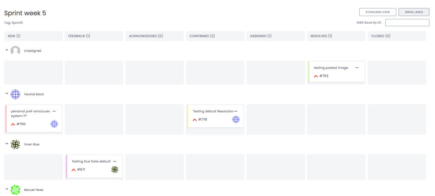Viewport: 435px width, 196px height.
Task: Collapse the Unassigned swim lane
Action: (7, 50)
